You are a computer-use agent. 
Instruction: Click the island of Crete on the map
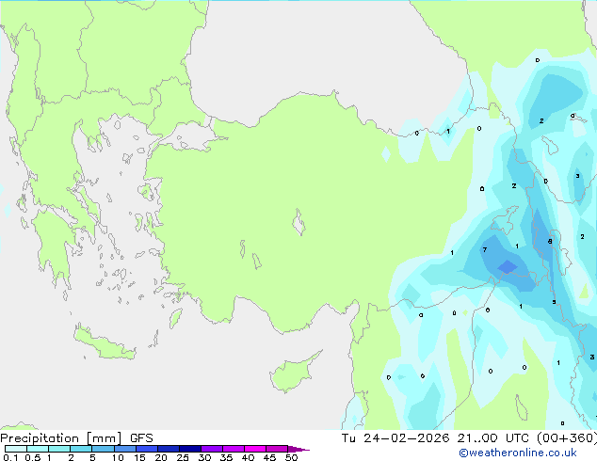pos(104,343)
